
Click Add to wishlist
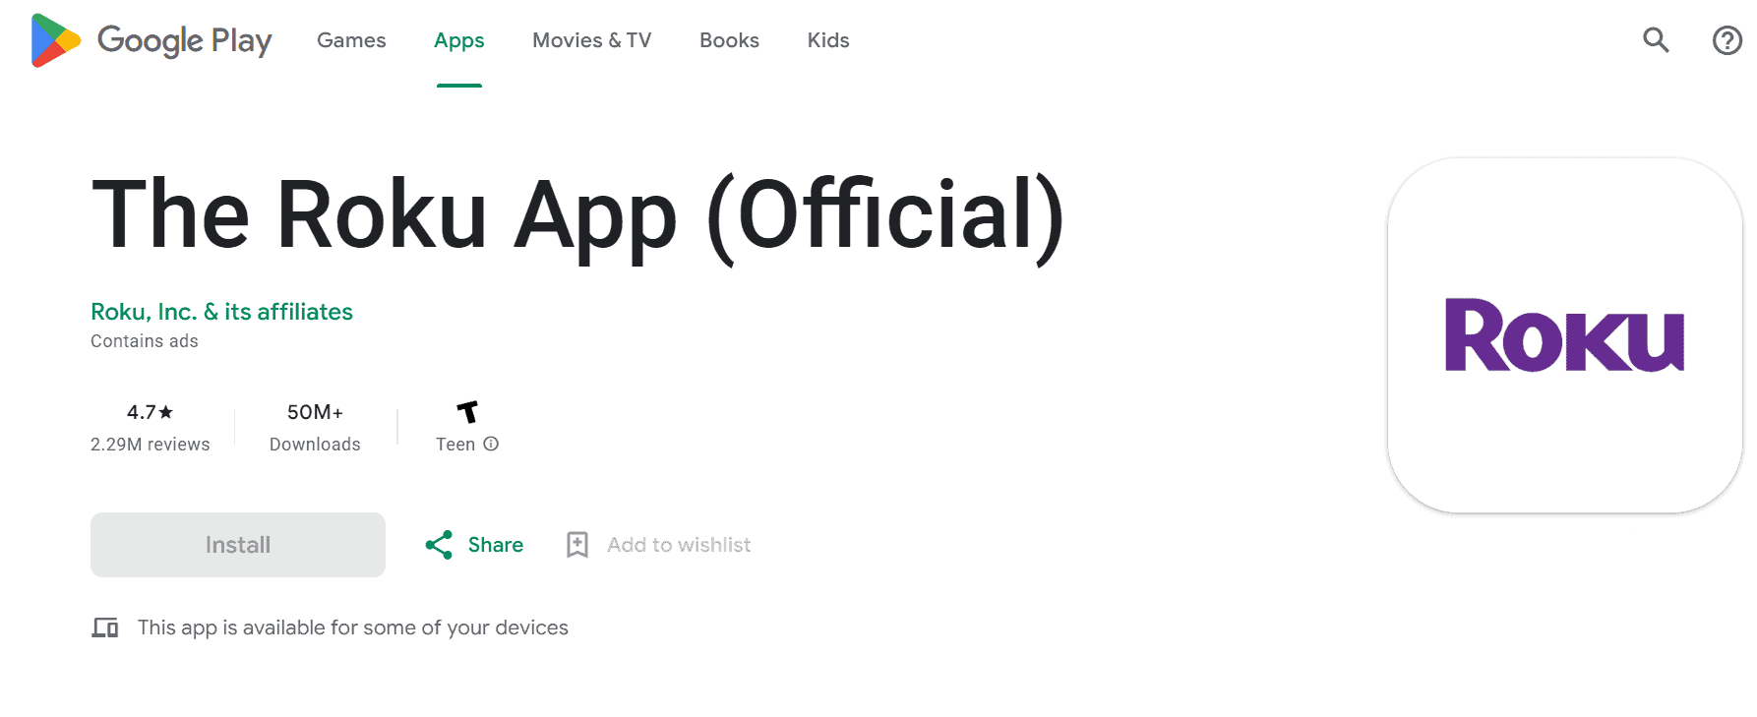tap(679, 545)
